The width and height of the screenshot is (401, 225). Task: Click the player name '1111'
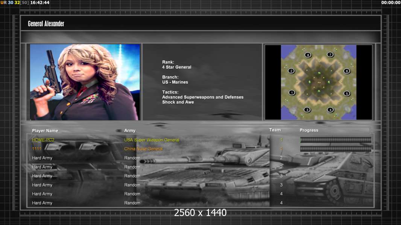tap(36, 149)
